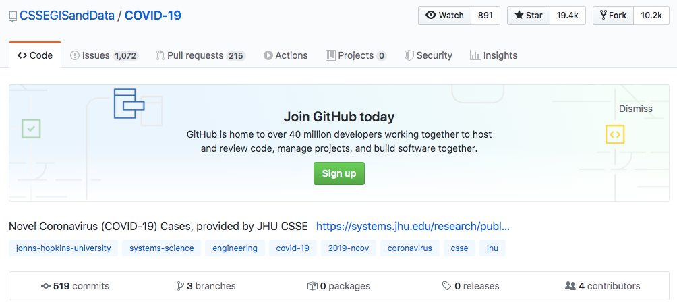Click the repository book icon beside CSSEGISandData
This screenshot has width=677, height=307.
click(x=13, y=16)
